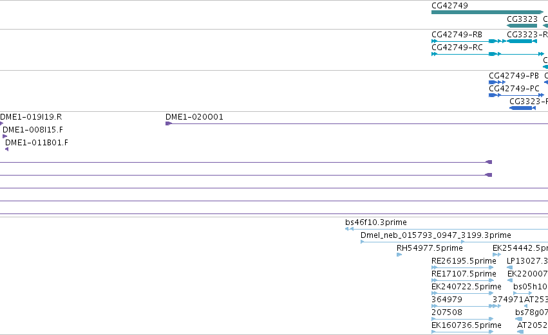
Task: Click the DME1-020O01 clone label
Action: 194,117
